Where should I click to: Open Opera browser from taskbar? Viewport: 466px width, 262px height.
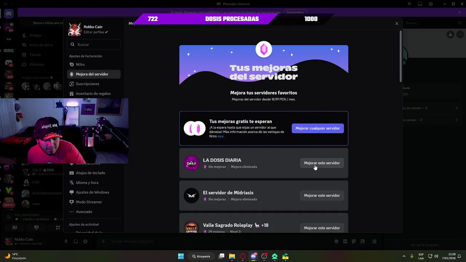pyautogui.click(x=243, y=256)
